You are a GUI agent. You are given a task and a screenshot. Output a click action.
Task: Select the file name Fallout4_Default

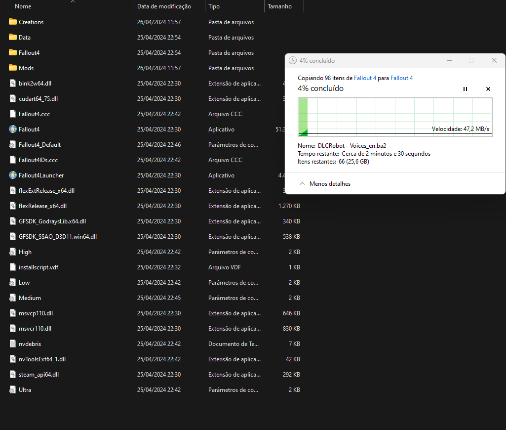point(39,145)
